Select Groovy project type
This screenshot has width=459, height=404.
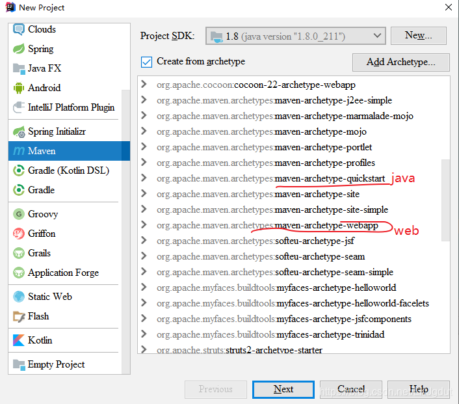(65, 214)
